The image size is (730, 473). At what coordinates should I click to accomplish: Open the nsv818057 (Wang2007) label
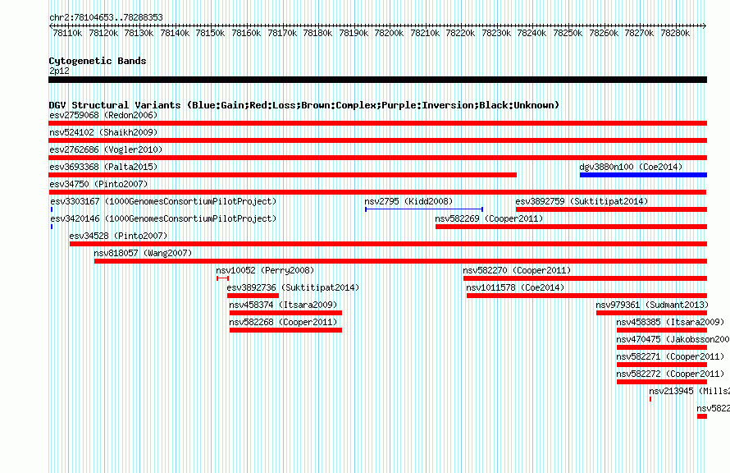click(143, 253)
